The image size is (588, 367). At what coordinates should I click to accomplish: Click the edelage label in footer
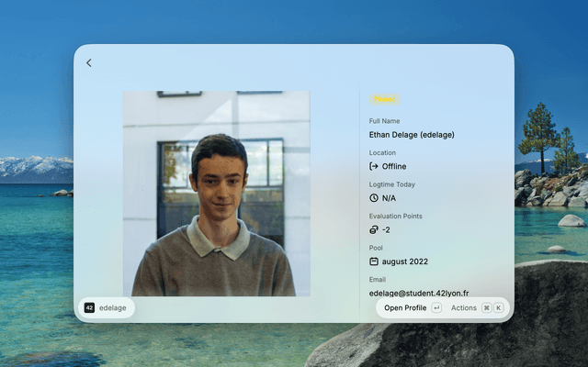(x=112, y=308)
